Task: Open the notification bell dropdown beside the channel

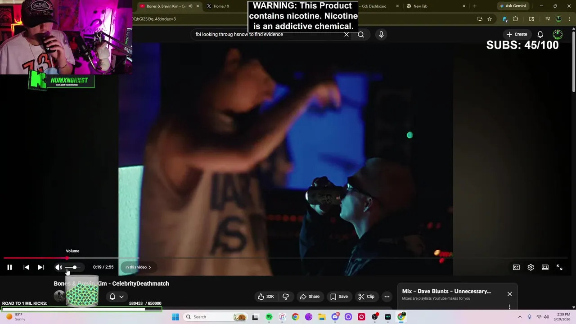Action: (x=117, y=297)
